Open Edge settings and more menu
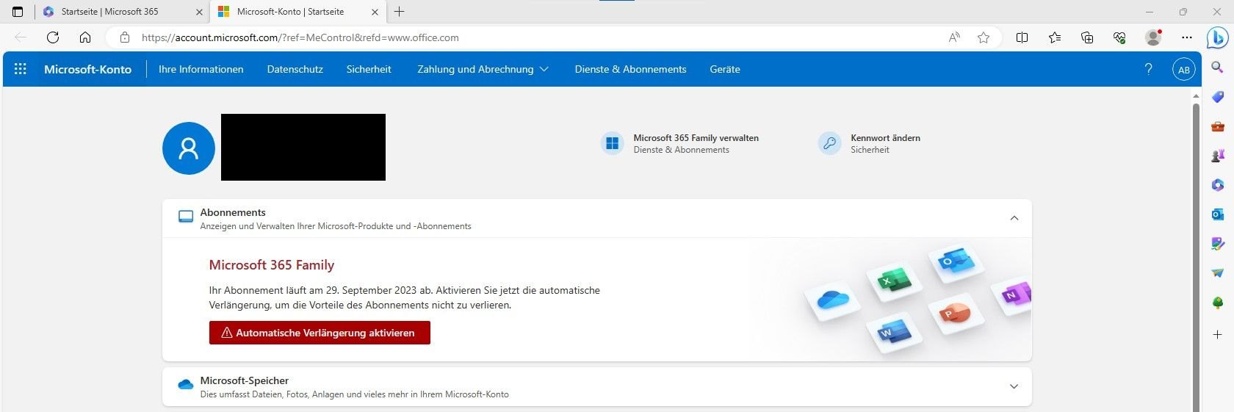 click(x=1187, y=37)
